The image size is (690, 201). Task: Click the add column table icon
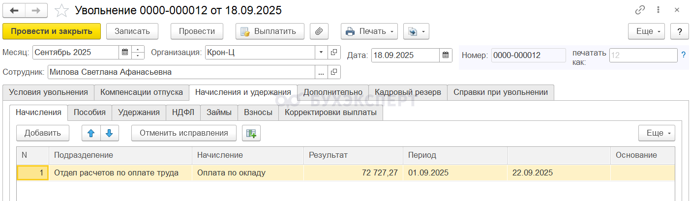(251, 133)
